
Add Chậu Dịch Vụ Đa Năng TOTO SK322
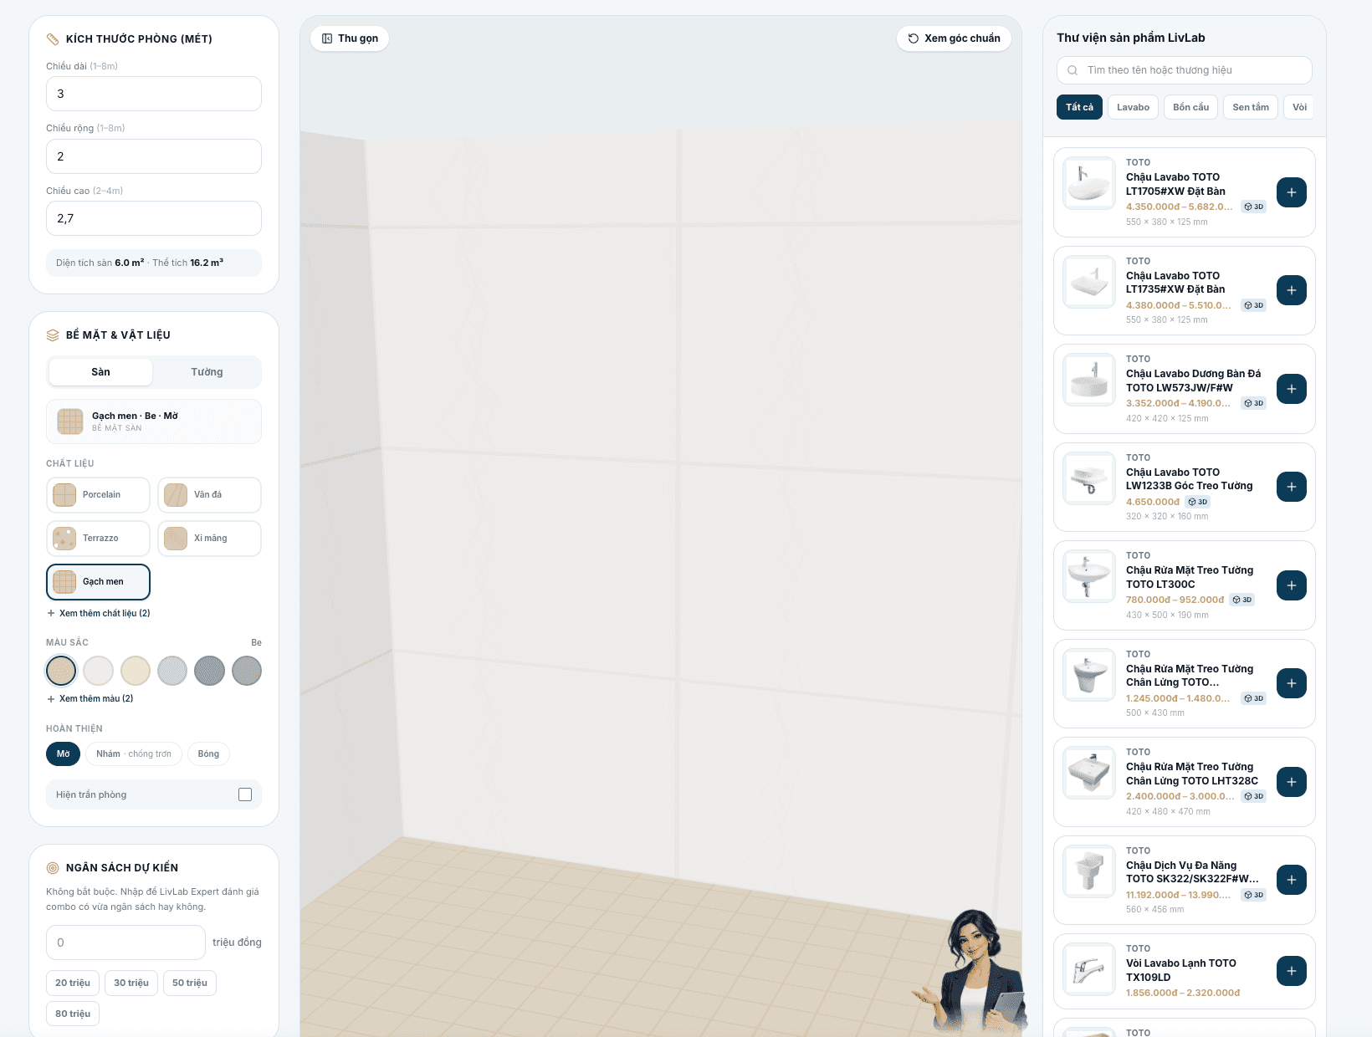(x=1291, y=880)
